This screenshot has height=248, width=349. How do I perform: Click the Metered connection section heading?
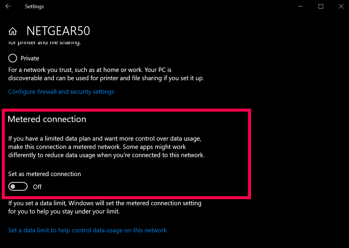(47, 119)
